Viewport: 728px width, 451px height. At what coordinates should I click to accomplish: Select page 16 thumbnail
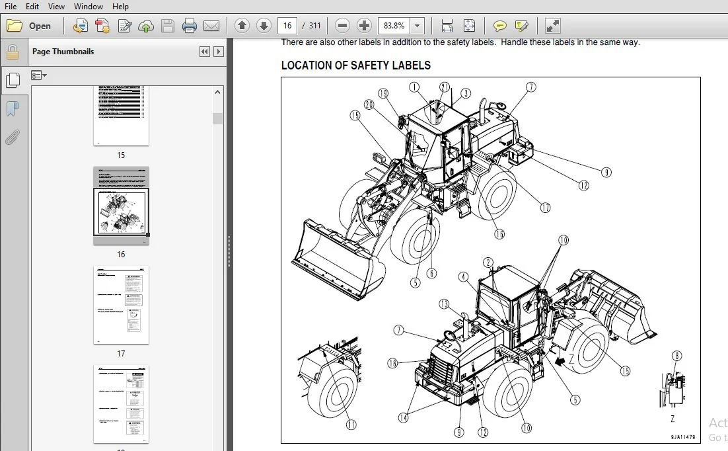tap(121, 206)
